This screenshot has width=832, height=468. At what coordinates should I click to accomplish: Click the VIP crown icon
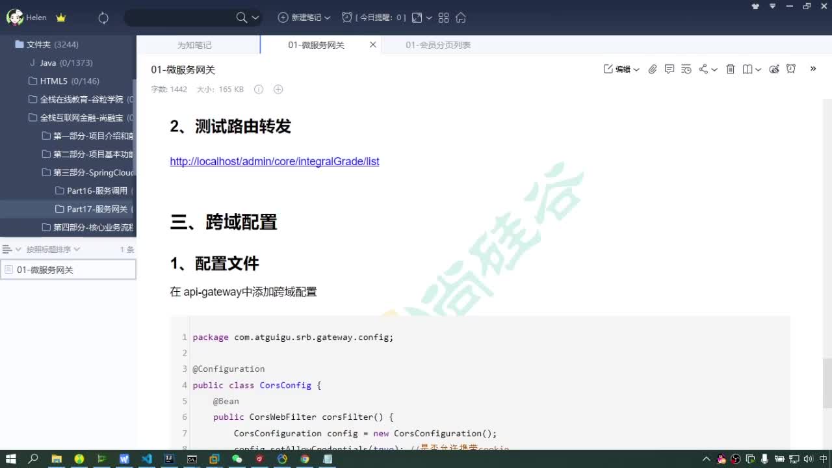61,18
